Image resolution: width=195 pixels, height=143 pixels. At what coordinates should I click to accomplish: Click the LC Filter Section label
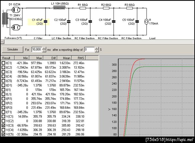tap(61, 38)
